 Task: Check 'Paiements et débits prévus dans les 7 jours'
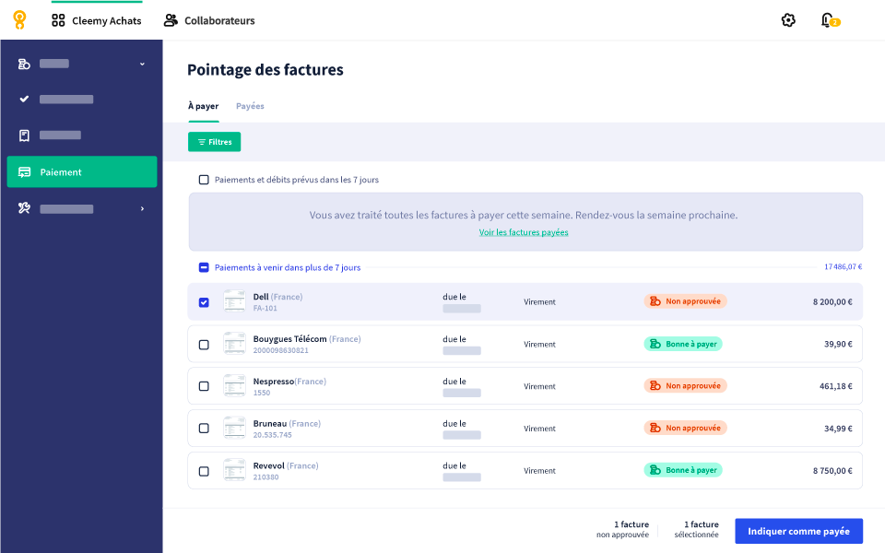(204, 180)
